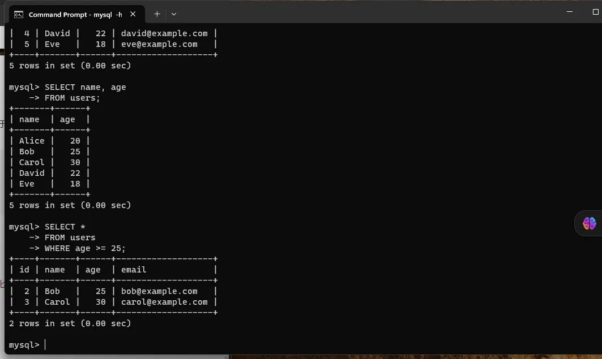602x359 pixels.
Task: Click carol@example.com in the last result table
Action: point(164,302)
